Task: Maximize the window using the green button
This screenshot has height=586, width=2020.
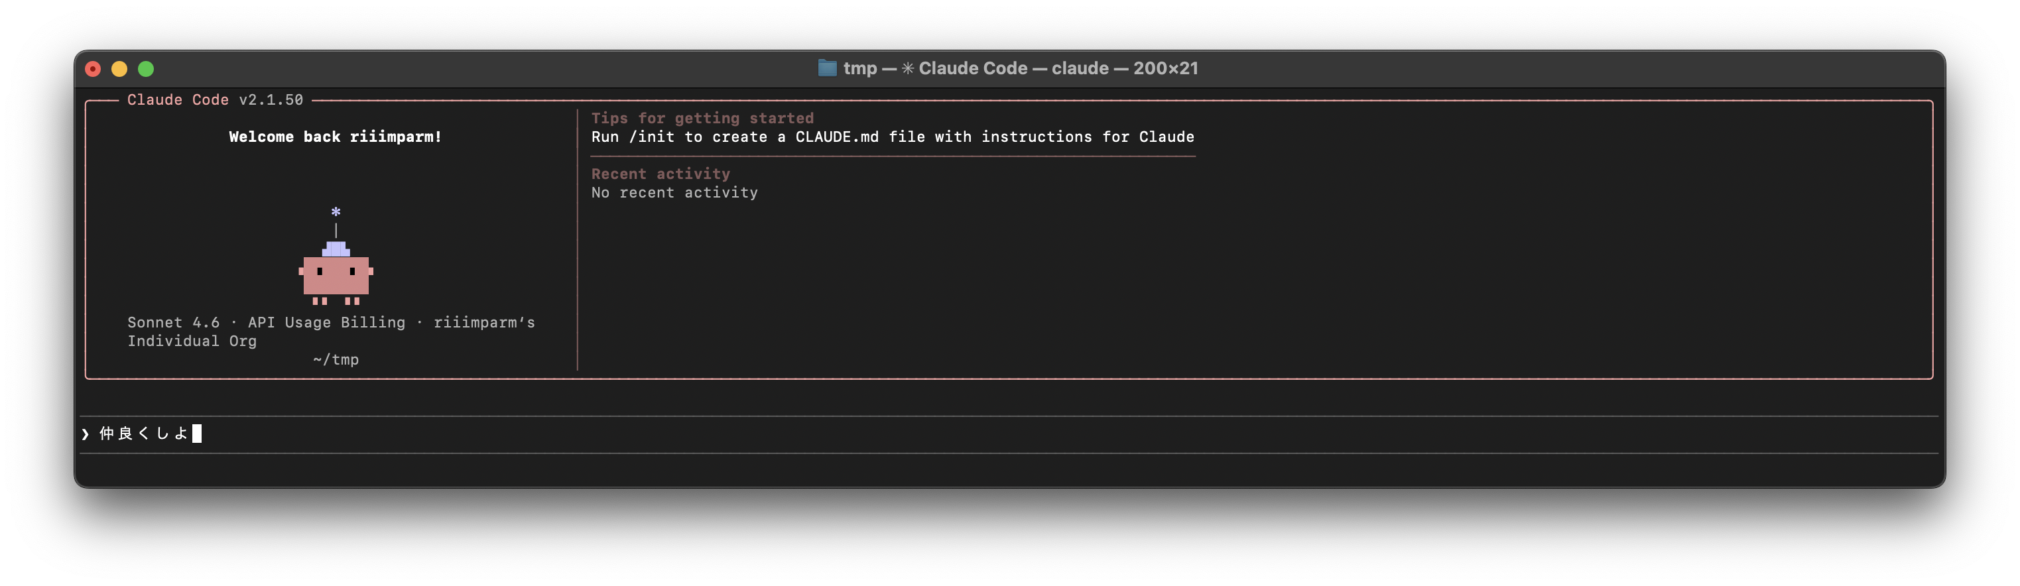Action: [146, 69]
